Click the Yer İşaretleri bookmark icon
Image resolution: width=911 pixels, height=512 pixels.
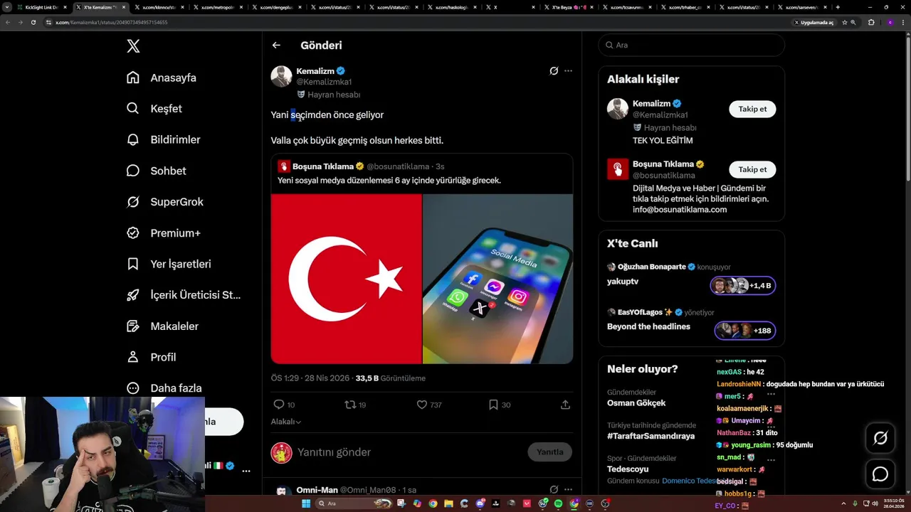133,264
